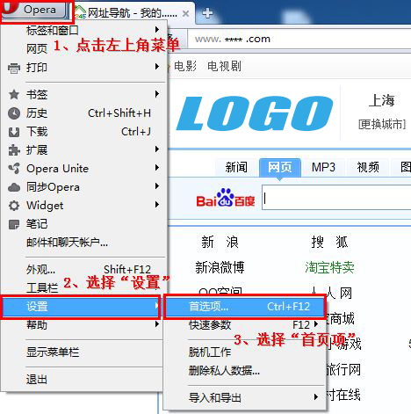Viewport: 411px width, 414px height.
Task: Click the blue LOGO image
Action: 255,113
